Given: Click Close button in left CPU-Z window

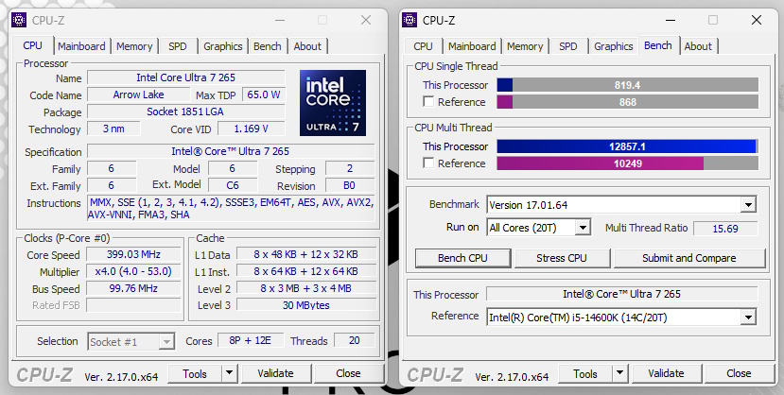Looking at the screenshot, I should coord(349,373).
